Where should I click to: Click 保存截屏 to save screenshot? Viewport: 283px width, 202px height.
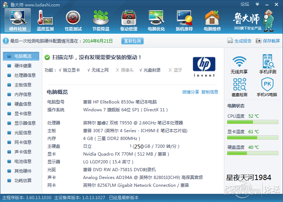tap(268, 41)
